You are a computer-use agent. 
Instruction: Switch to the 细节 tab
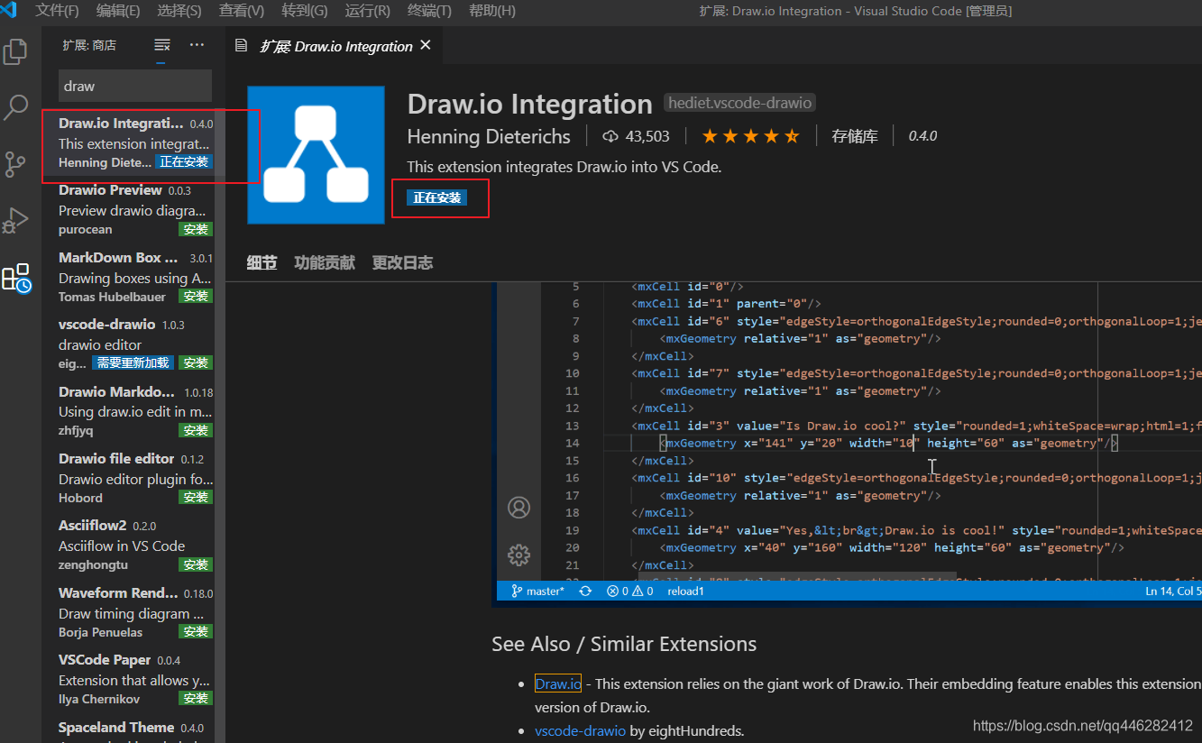[262, 262]
